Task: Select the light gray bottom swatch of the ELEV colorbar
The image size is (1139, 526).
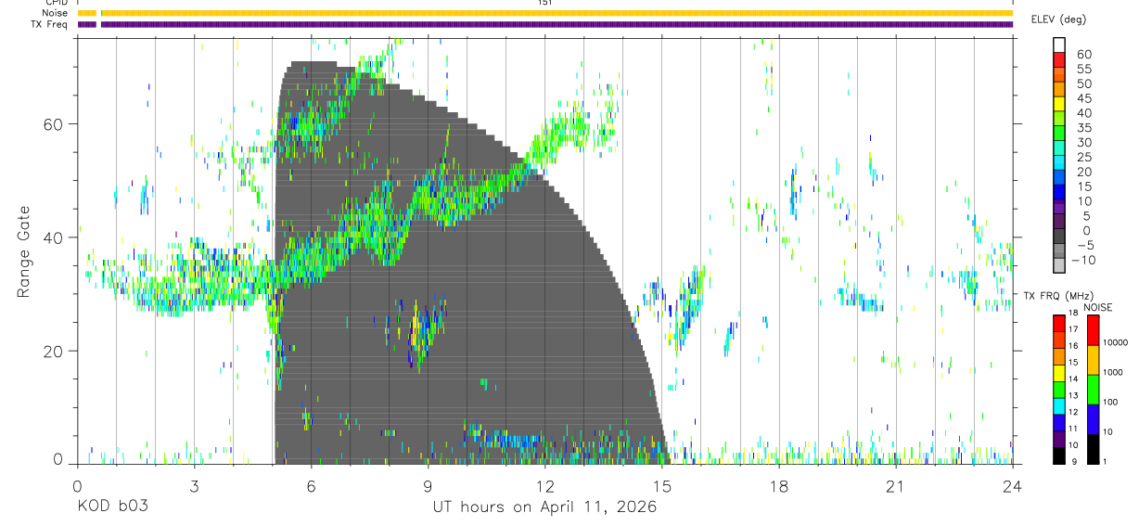Action: click(x=1060, y=265)
